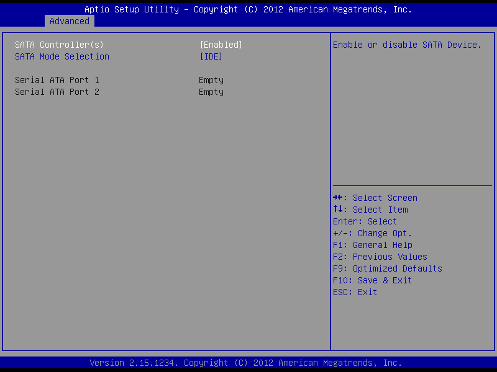Highlight the SATA Mode Selection item
This screenshot has width=497, height=372.
(62, 56)
